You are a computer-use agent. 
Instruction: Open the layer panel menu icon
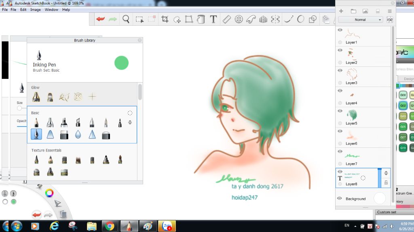click(x=390, y=11)
